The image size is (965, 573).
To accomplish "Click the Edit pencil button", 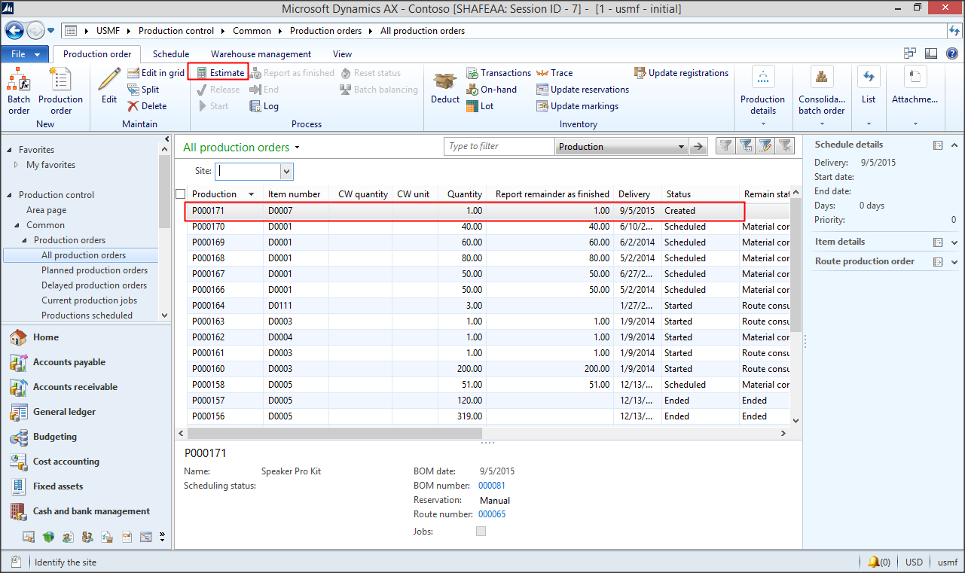I will click(x=109, y=86).
